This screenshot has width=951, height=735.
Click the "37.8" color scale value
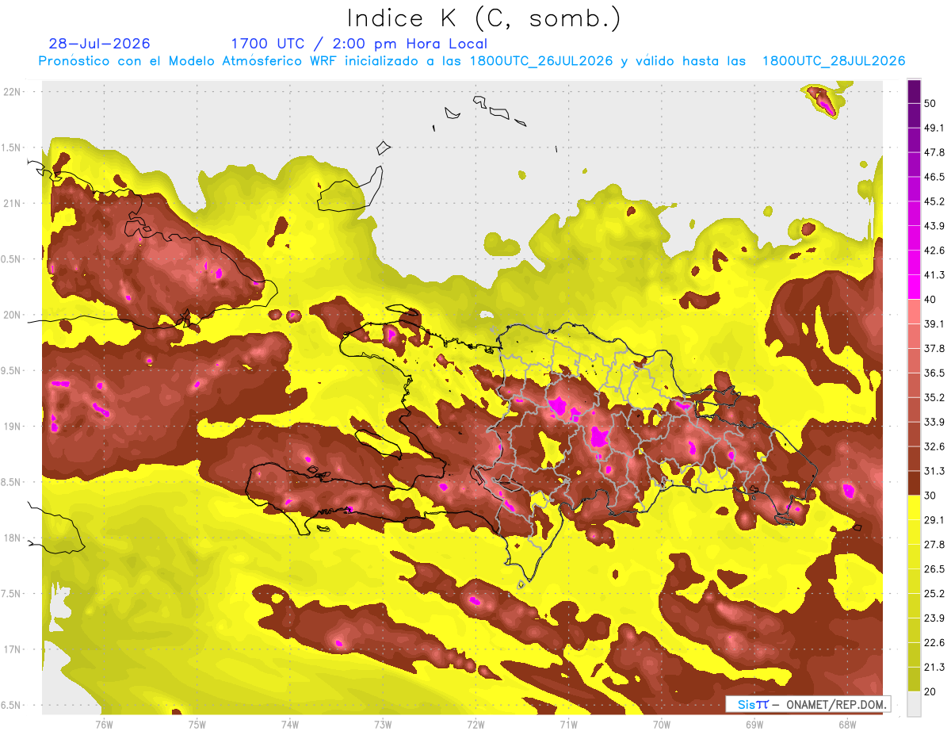pos(934,348)
